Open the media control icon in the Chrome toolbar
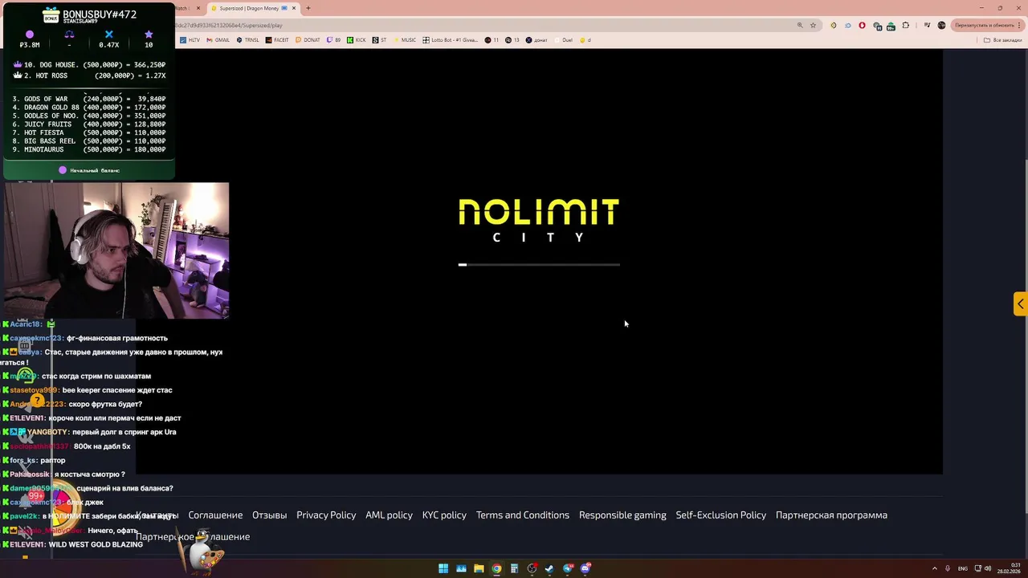This screenshot has height=578, width=1028. [x=927, y=25]
